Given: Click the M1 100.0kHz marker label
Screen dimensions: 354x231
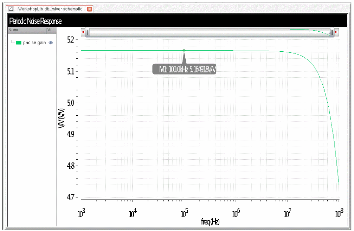Looking at the screenshot, I should [184, 69].
